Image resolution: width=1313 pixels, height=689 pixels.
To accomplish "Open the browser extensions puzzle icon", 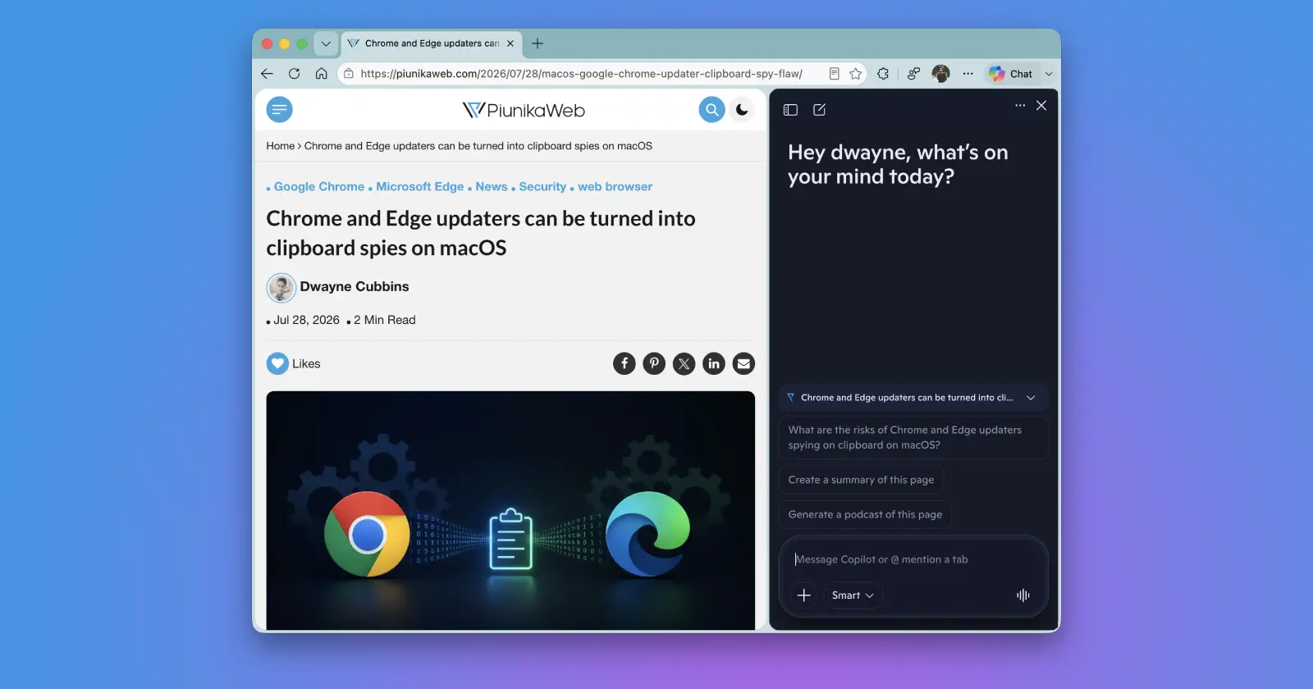I will (x=883, y=74).
